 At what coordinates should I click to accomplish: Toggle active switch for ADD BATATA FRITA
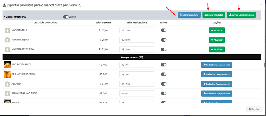pos(164,65)
